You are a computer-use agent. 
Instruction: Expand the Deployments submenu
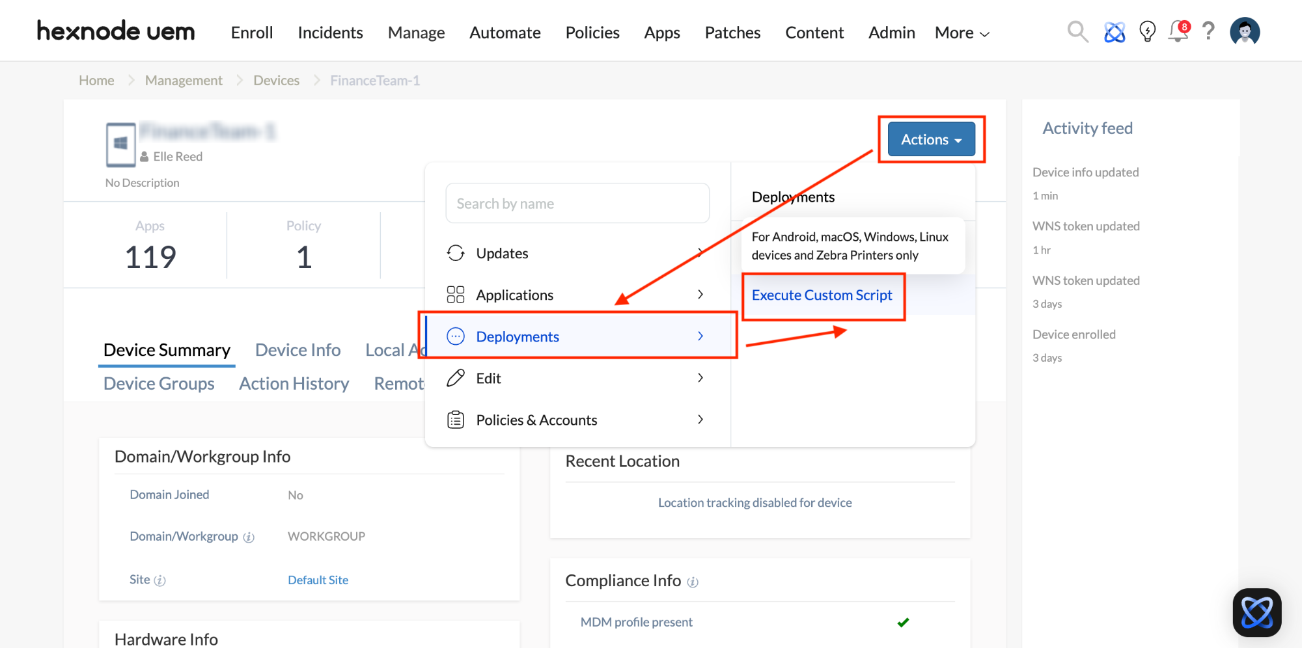pos(518,336)
